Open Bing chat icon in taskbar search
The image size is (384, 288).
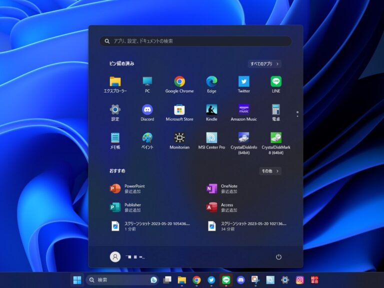(154, 280)
